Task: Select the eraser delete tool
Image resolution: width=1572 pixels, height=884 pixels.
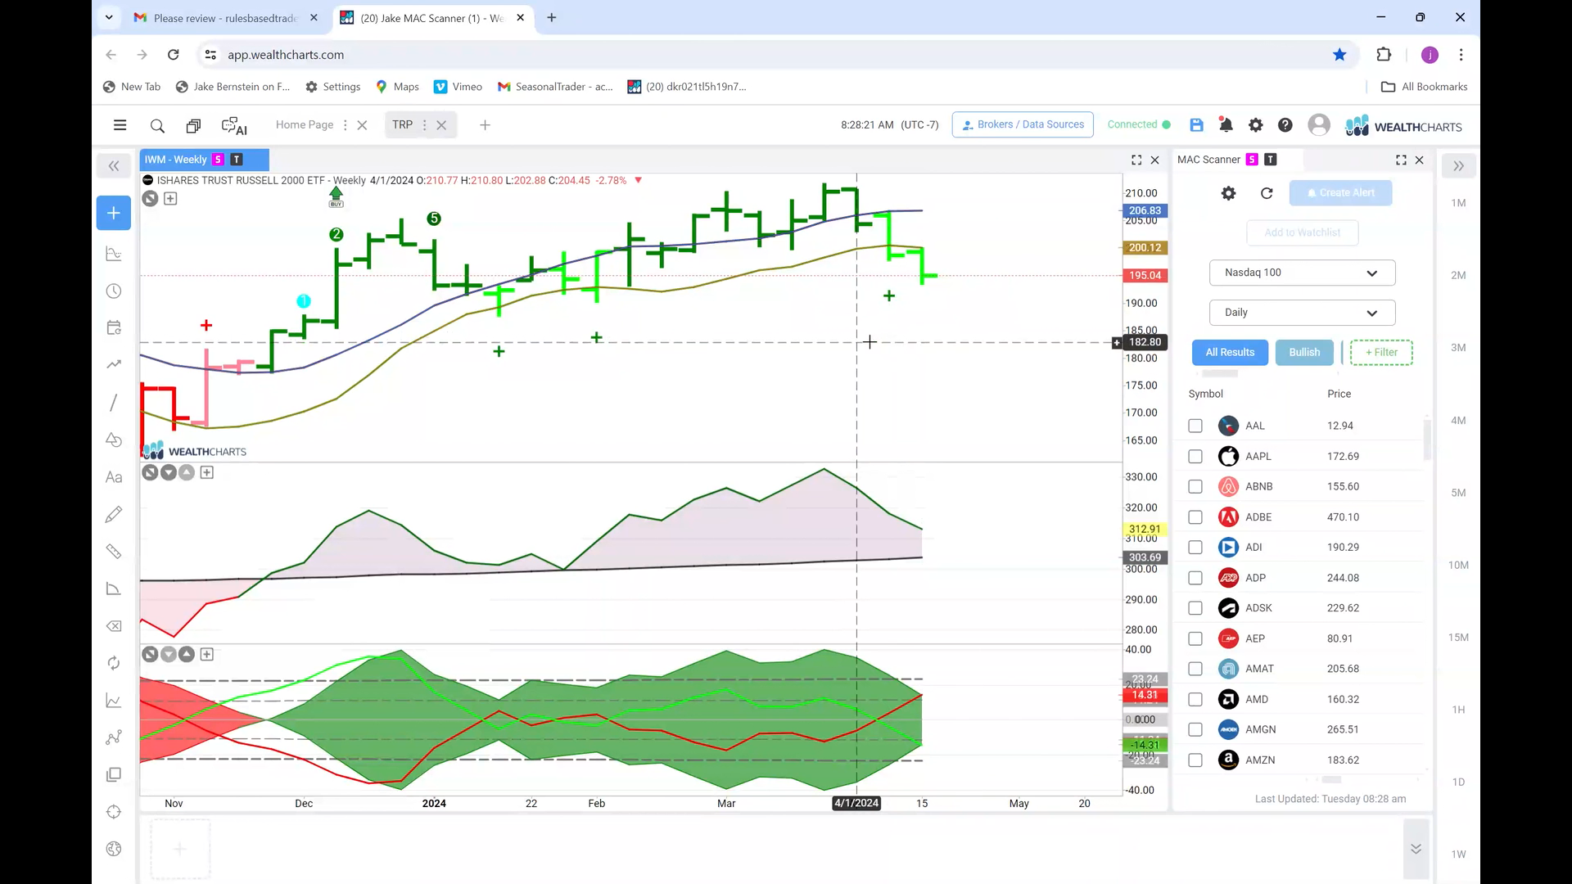Action: [114, 626]
